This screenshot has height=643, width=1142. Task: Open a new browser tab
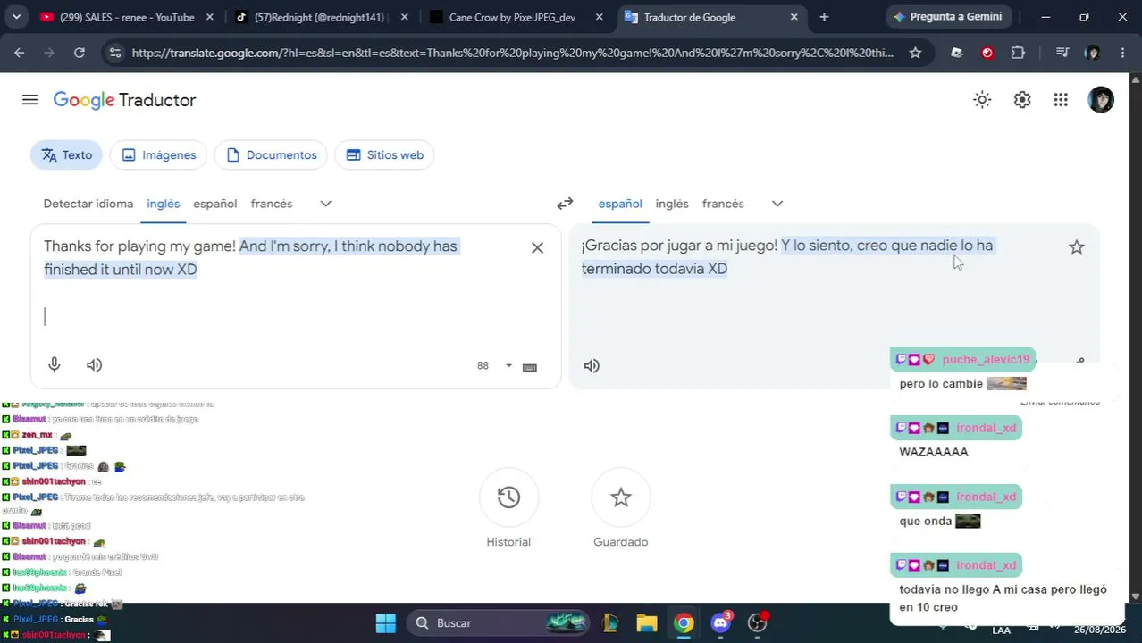click(824, 17)
